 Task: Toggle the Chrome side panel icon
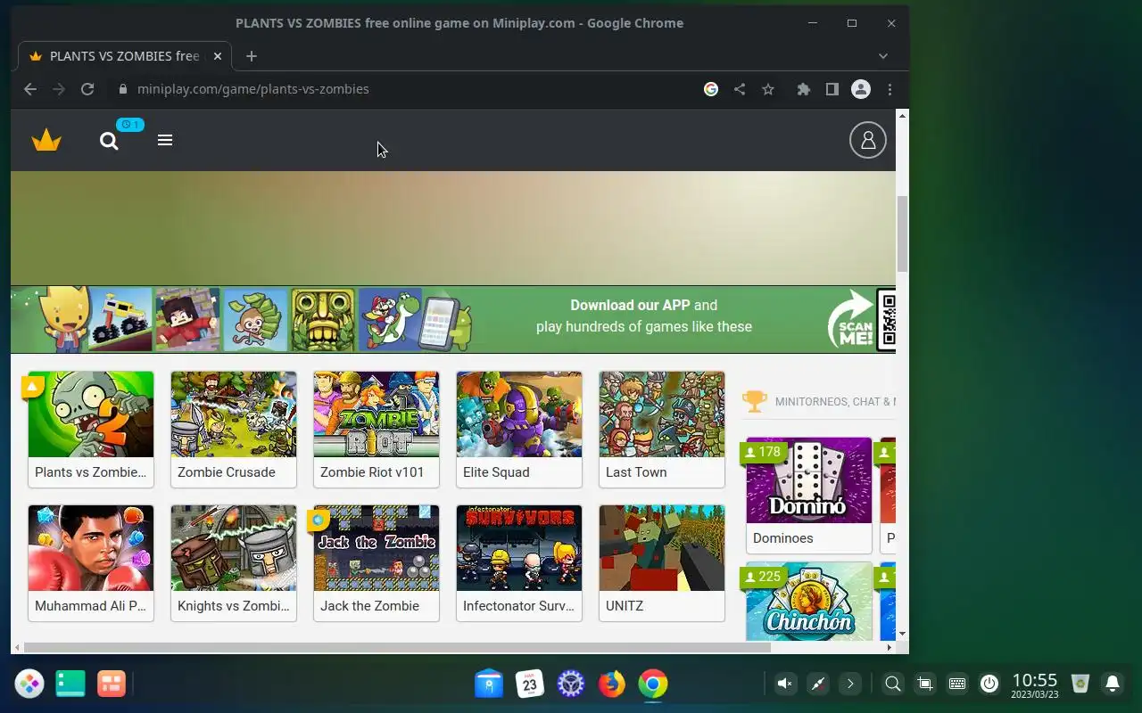[x=832, y=89]
